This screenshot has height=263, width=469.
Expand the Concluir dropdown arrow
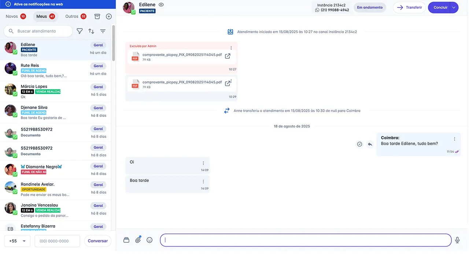454,7
